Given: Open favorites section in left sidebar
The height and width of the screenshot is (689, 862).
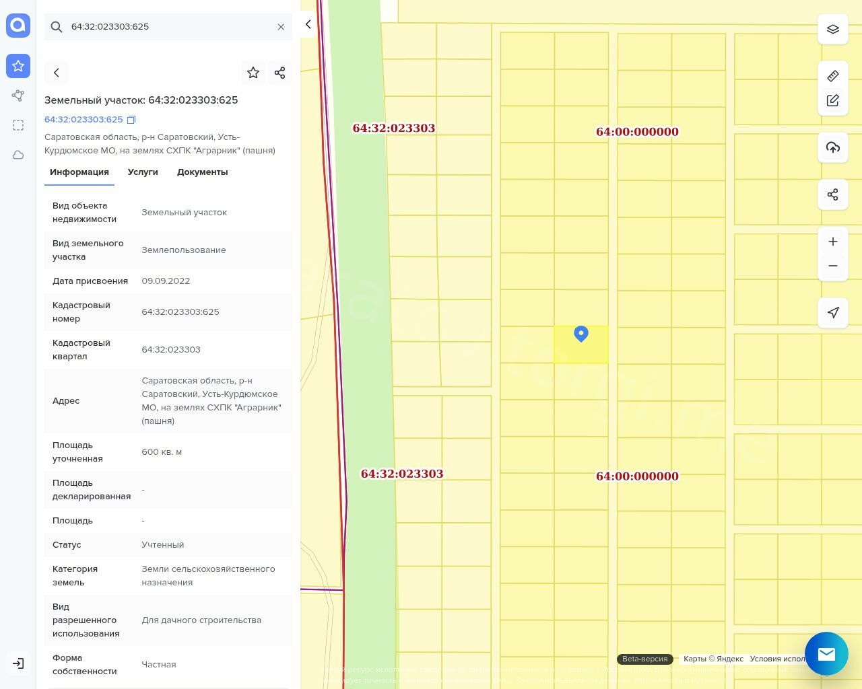Looking at the screenshot, I should click(18, 66).
